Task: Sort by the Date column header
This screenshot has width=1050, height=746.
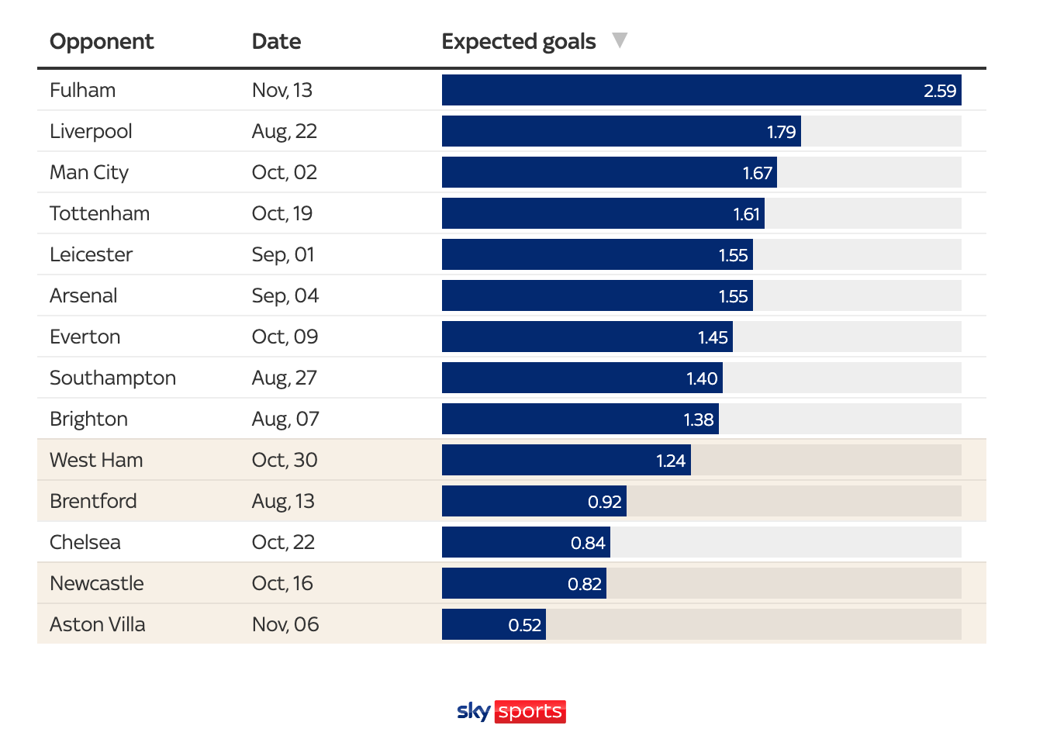Action: [x=276, y=41]
